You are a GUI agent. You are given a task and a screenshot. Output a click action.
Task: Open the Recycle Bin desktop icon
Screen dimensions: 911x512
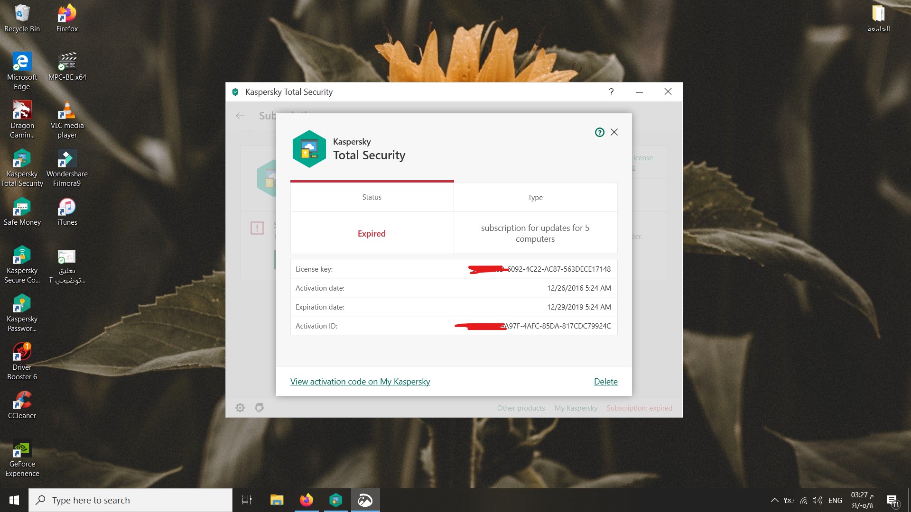22,18
